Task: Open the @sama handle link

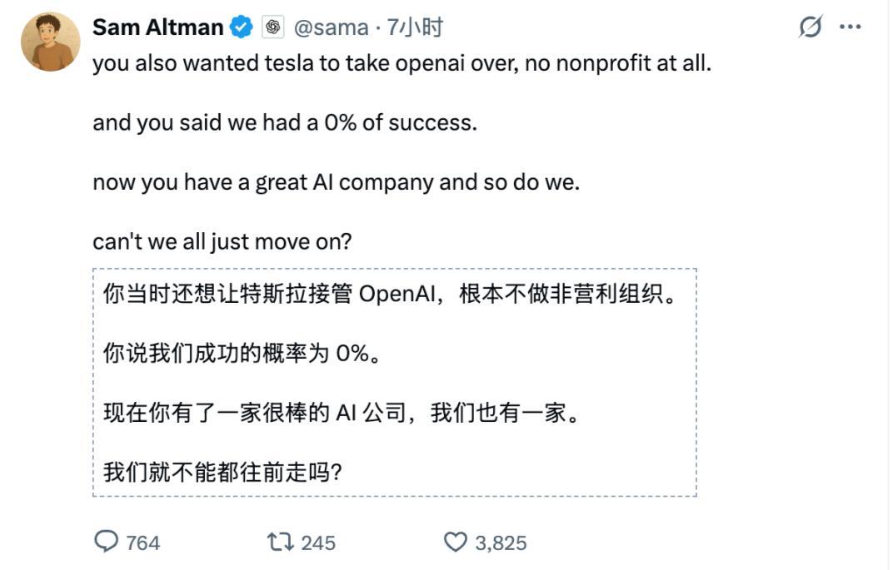Action: coord(331,27)
